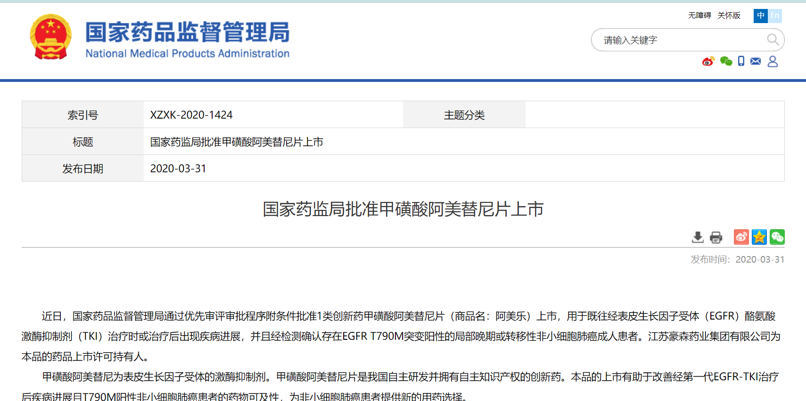Share to QQ Zone with the star icon
The image size is (806, 401).
pyautogui.click(x=759, y=237)
